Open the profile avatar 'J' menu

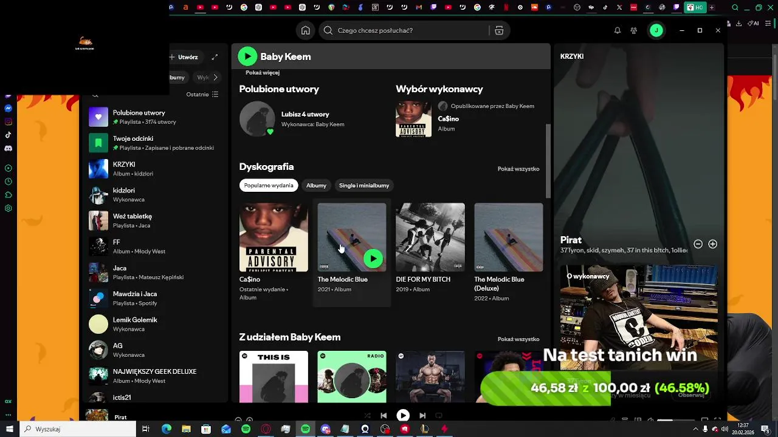[x=656, y=30]
